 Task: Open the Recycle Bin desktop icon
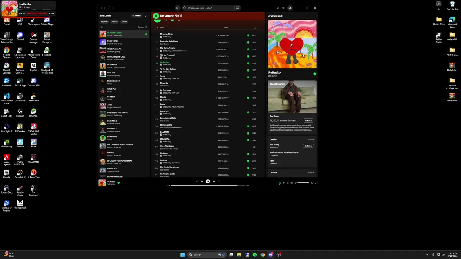[452, 6]
